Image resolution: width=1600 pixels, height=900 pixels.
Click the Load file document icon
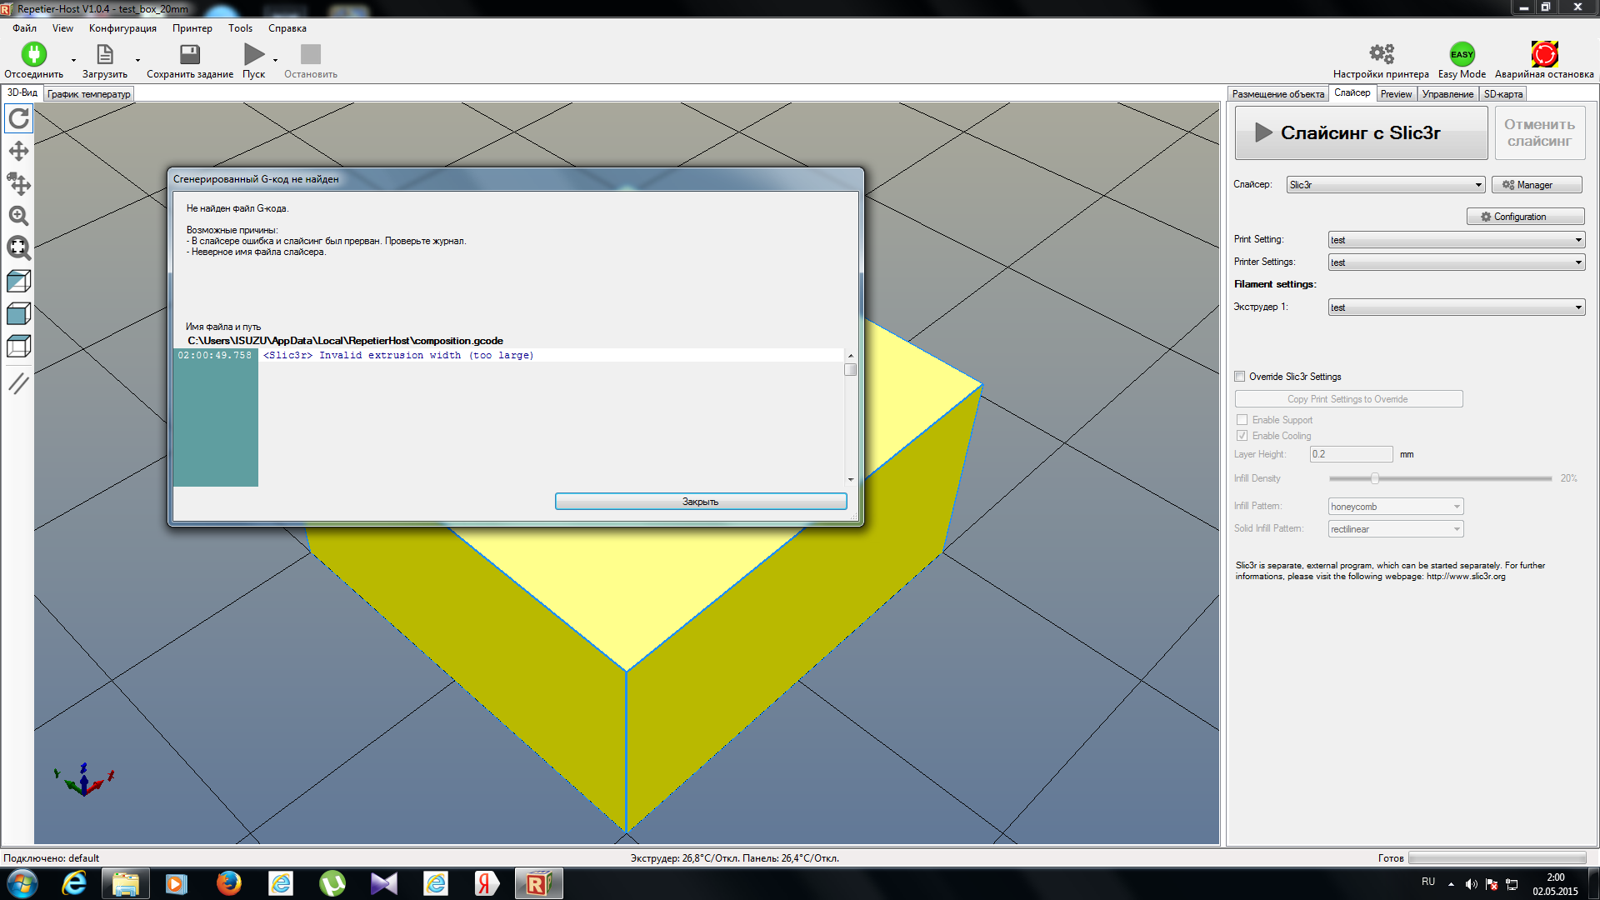click(x=105, y=54)
